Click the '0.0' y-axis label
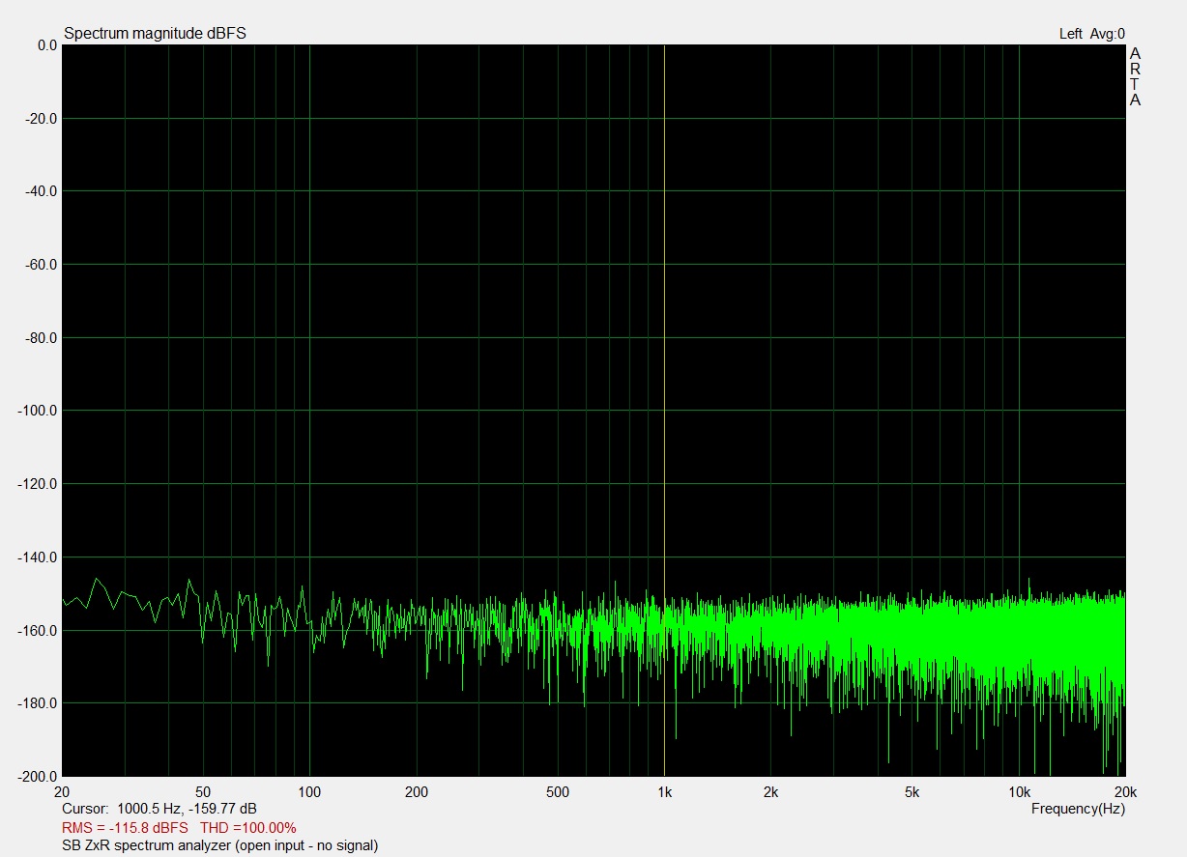The width and height of the screenshot is (1187, 857). coord(46,45)
